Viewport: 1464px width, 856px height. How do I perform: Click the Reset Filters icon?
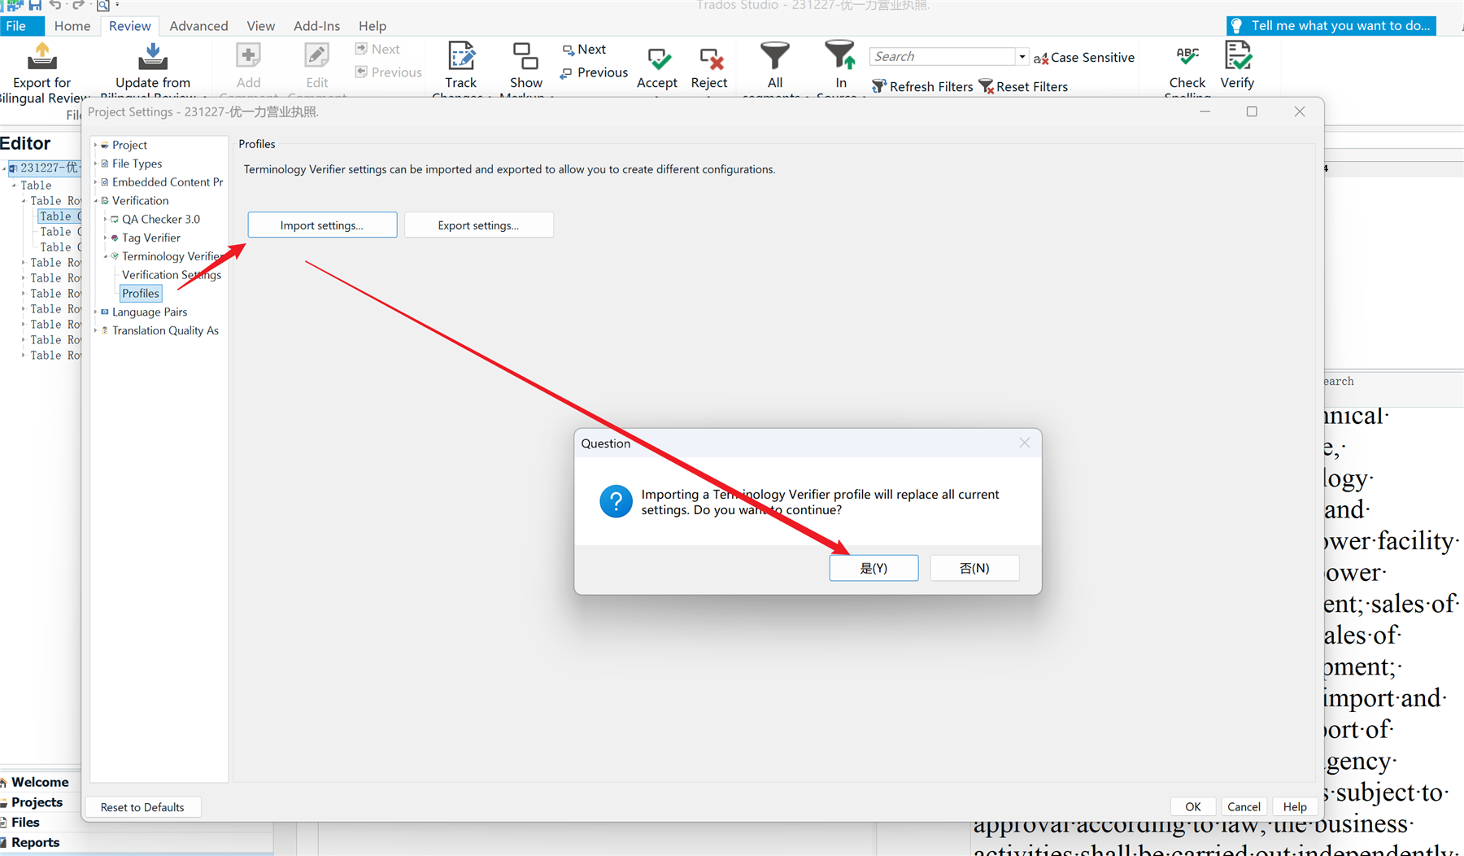point(987,86)
